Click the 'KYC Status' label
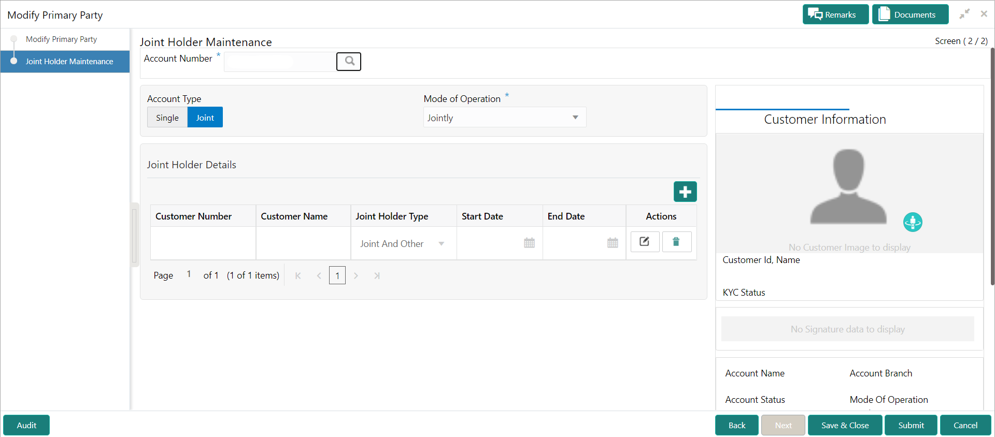Screen dimensions: 995x437 744,293
